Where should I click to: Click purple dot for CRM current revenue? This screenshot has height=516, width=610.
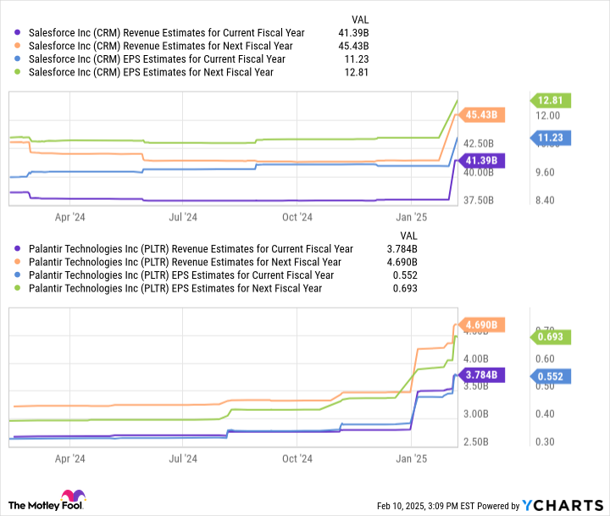pyautogui.click(x=17, y=32)
